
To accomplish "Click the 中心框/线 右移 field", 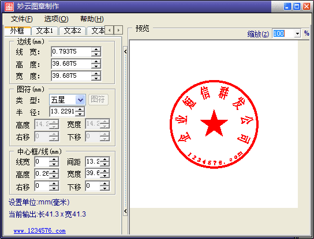I will click(42, 186).
